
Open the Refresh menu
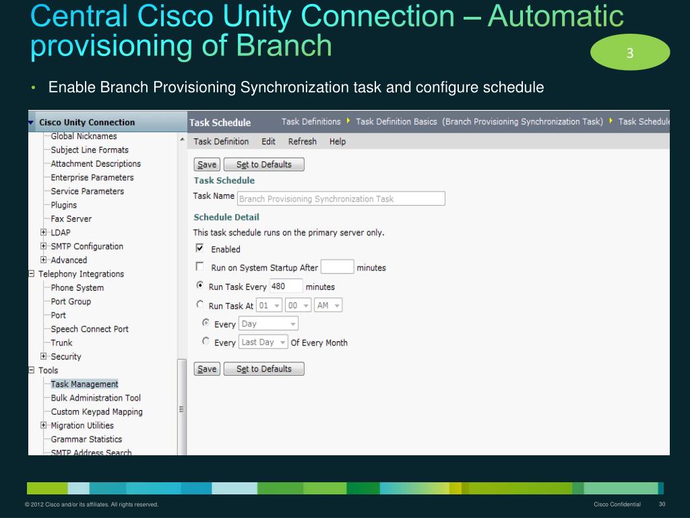303,142
